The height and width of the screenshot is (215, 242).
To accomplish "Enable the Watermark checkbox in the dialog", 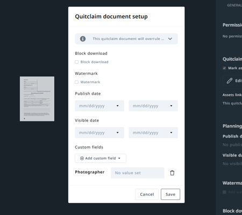I will click(77, 82).
